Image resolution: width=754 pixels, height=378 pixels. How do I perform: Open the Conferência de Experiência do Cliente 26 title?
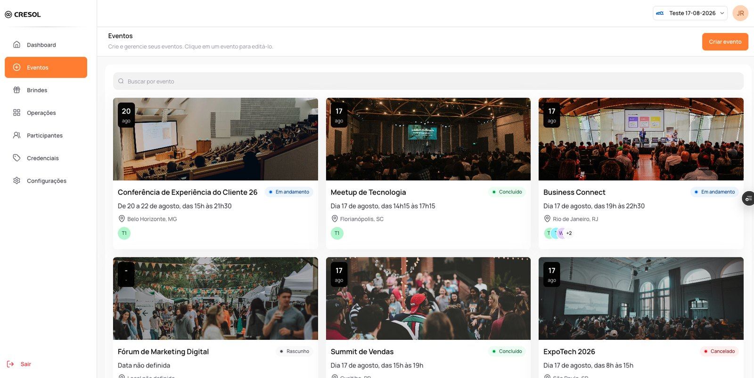(188, 192)
